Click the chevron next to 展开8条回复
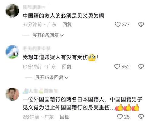This screenshot has width=151, height=122. [62, 36]
